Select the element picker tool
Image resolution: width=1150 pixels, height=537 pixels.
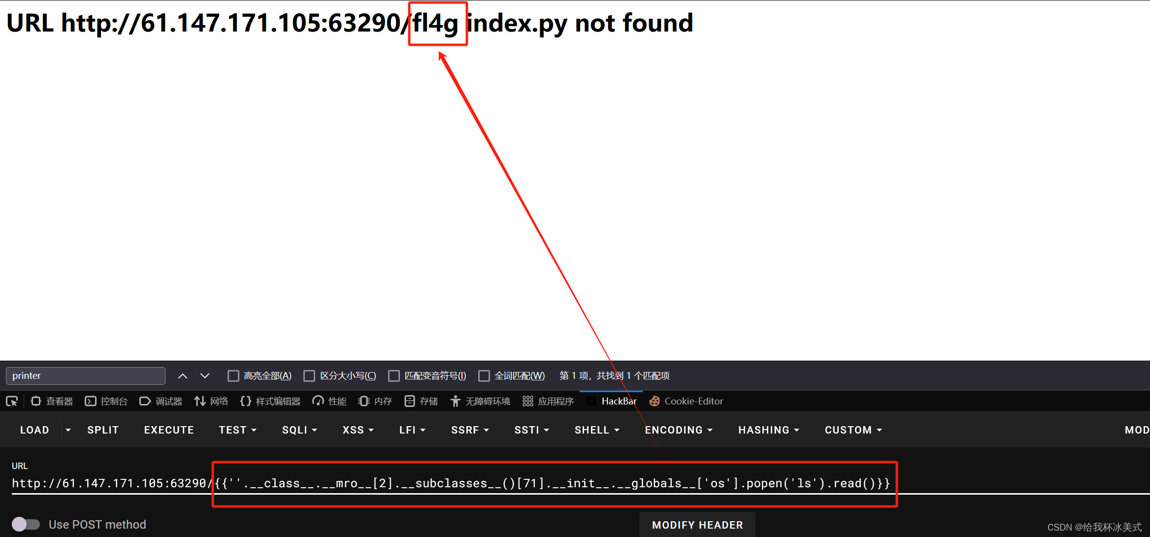click(x=12, y=401)
